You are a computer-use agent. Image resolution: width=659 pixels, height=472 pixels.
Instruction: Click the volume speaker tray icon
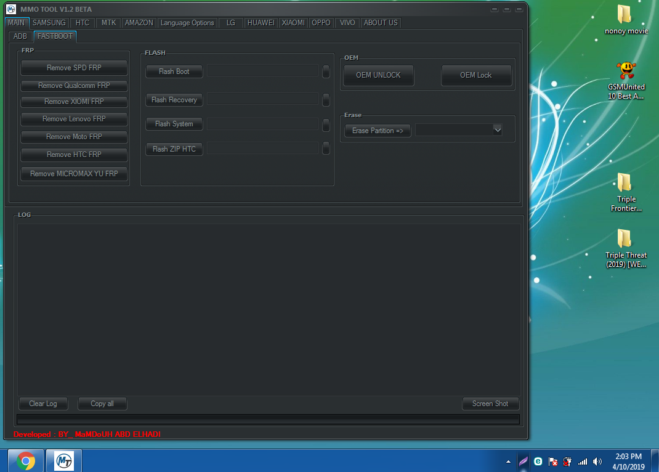597,462
